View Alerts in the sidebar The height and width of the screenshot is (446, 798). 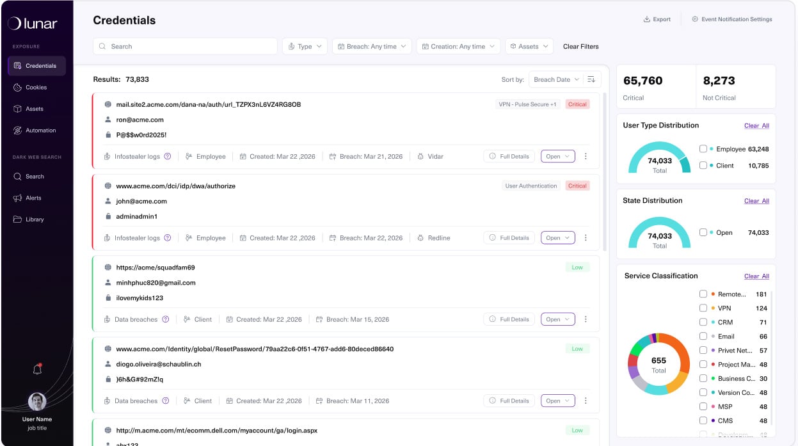point(33,198)
